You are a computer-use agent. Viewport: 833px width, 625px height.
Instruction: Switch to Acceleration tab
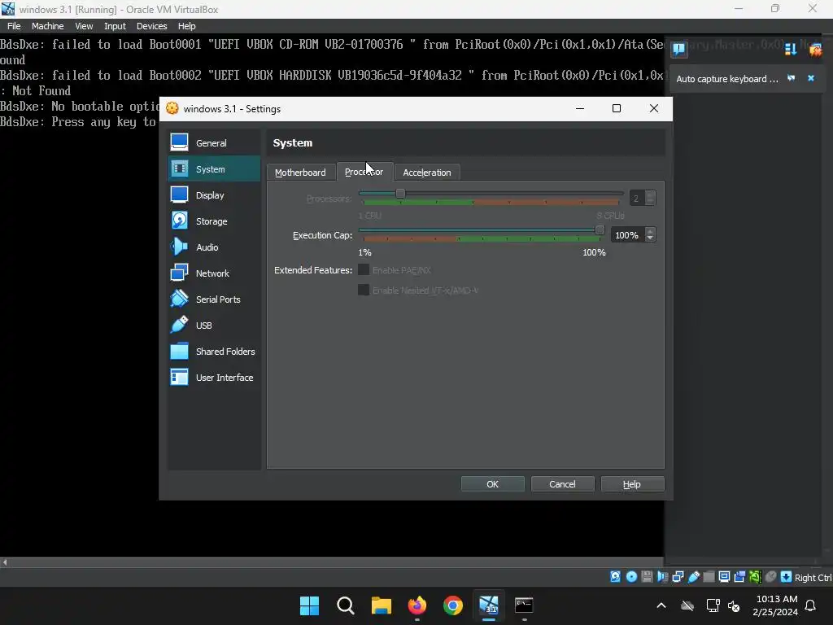click(426, 173)
